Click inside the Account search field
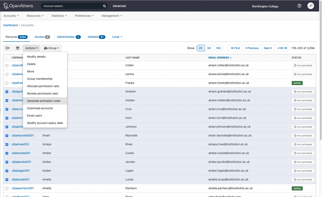This screenshot has width=322, height=197. point(72,6)
